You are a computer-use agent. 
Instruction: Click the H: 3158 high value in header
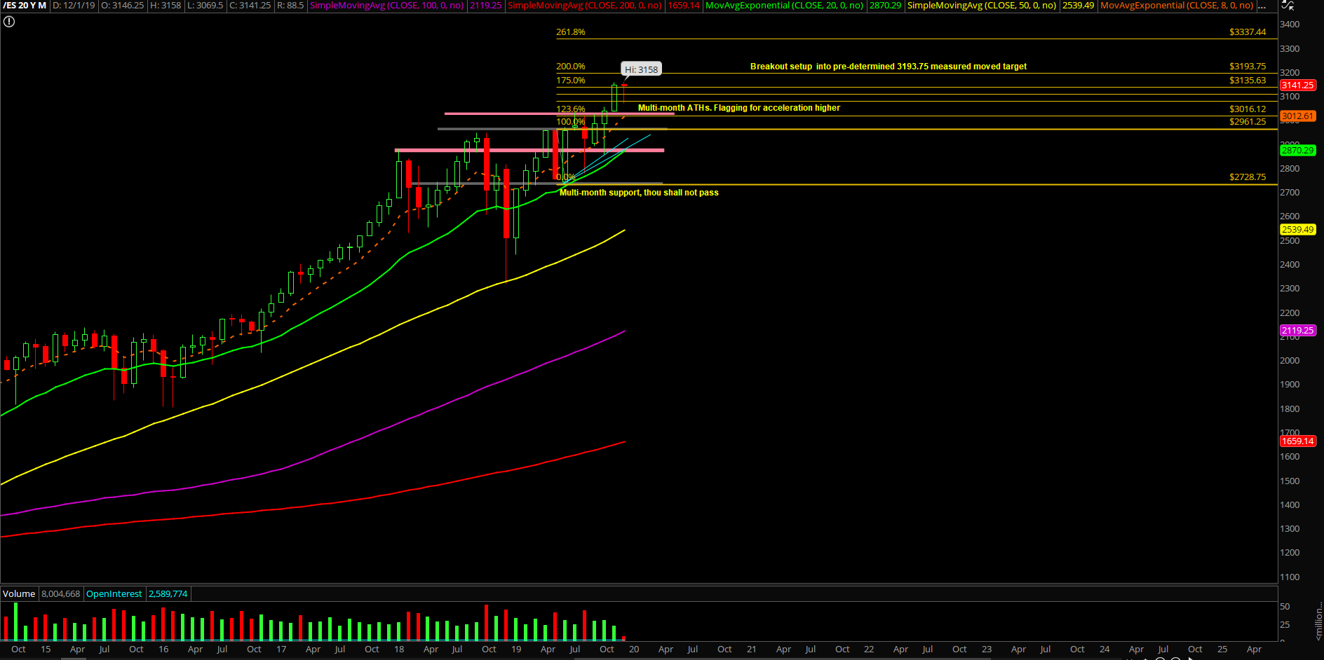(x=165, y=6)
